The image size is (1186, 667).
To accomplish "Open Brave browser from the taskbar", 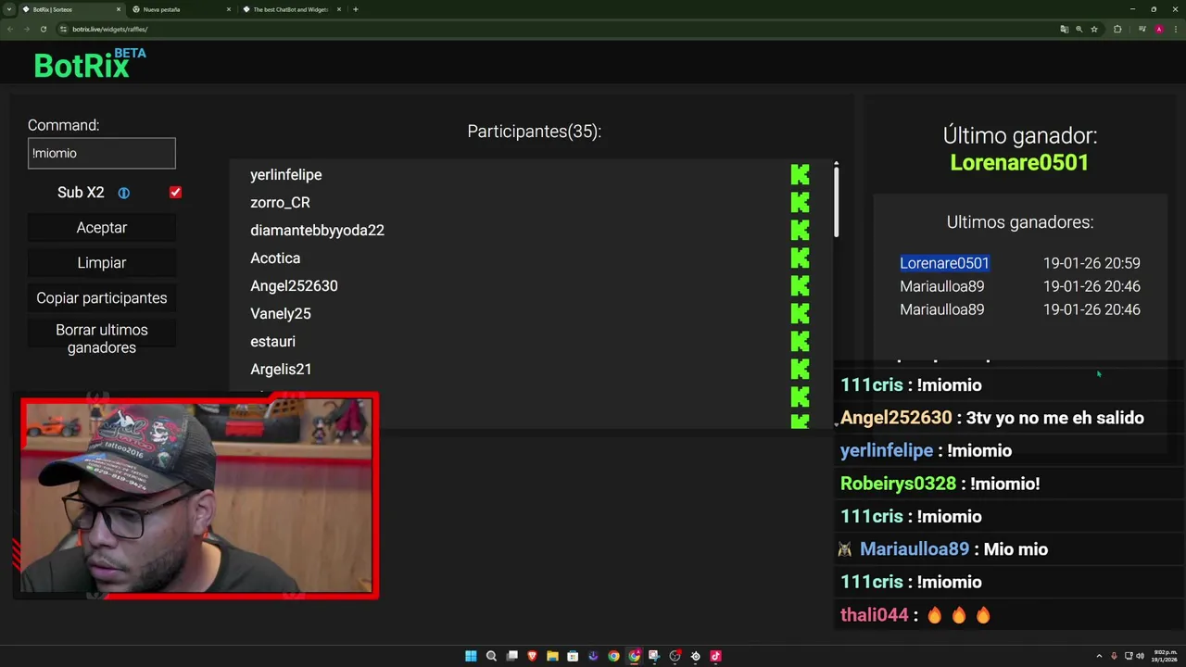I will click(x=532, y=656).
